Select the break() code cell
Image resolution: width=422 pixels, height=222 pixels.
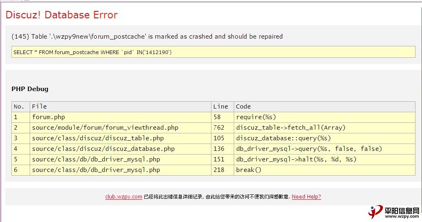click(x=324, y=170)
